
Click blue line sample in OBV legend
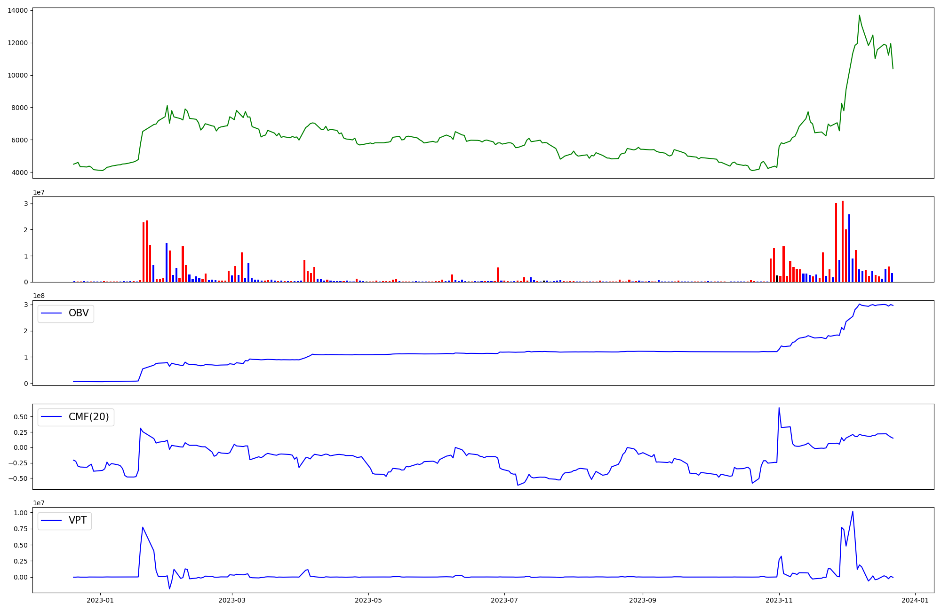[x=52, y=313]
